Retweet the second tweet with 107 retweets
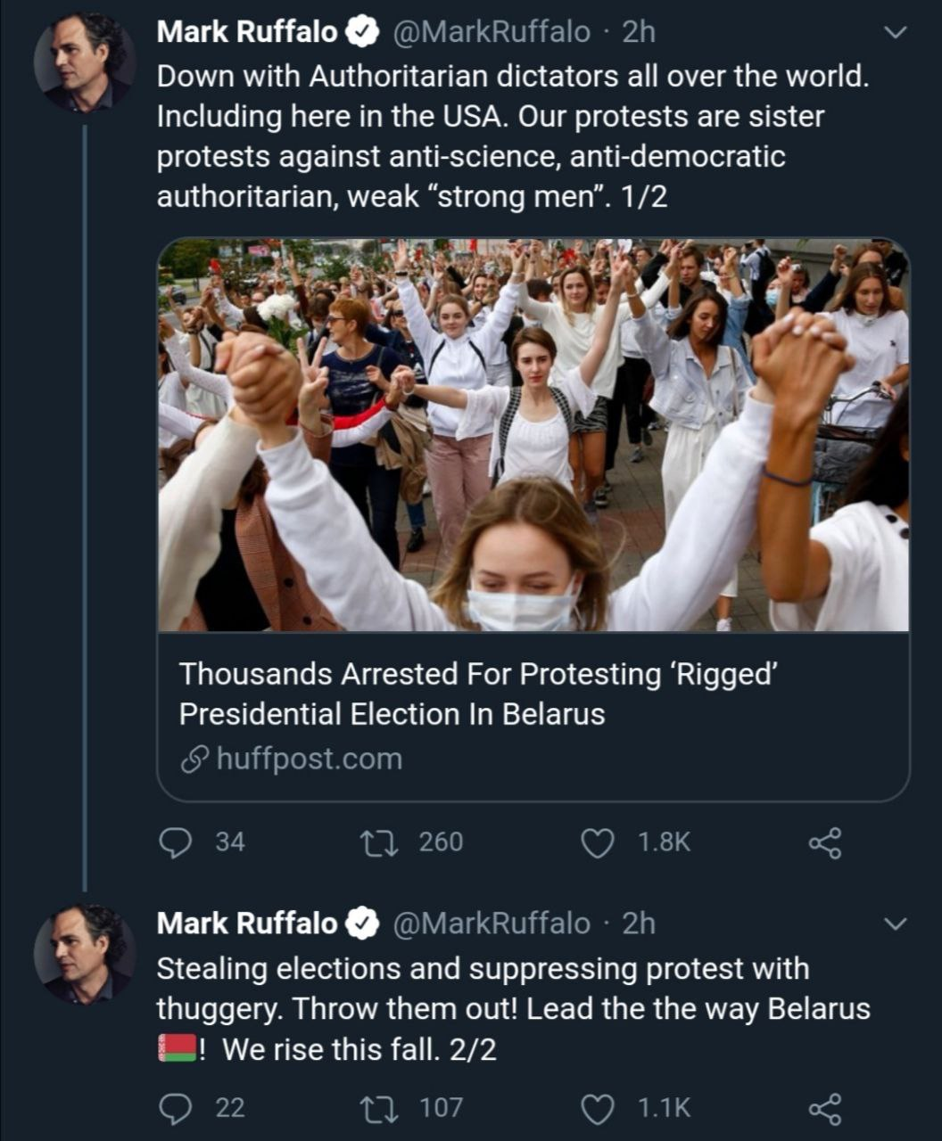Image resolution: width=942 pixels, height=1141 pixels. click(370, 1108)
